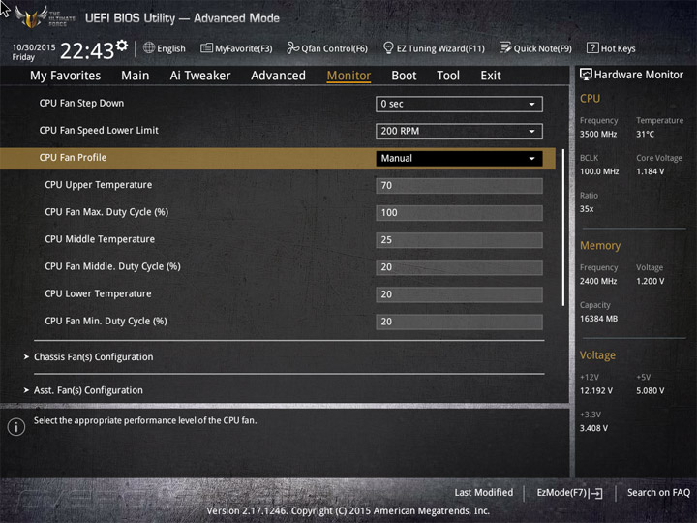The image size is (697, 523).
Task: Edit the CPU Lower Temperature field
Action: pyautogui.click(x=459, y=294)
